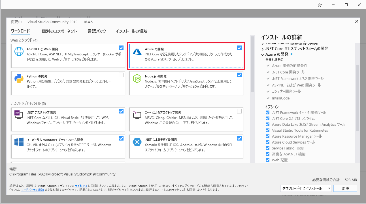
Task: Collapse the Azure の開発 details section
Action: tap(263, 54)
